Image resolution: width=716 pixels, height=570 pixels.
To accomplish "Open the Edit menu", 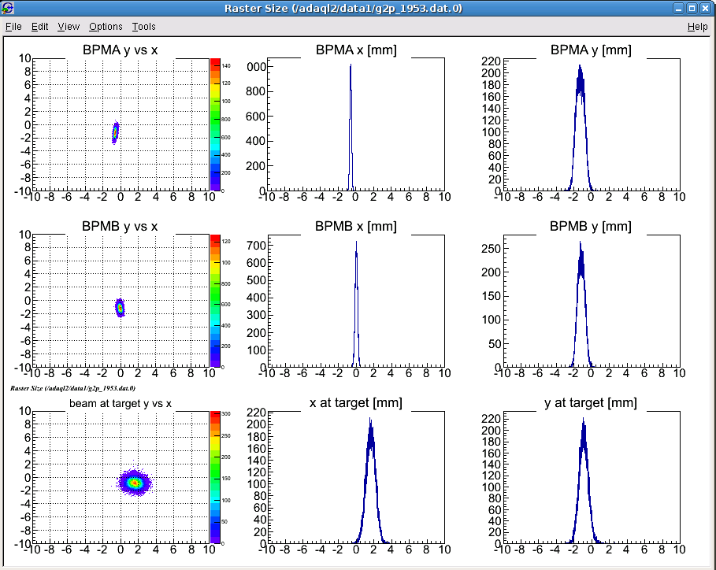I will [x=39, y=27].
